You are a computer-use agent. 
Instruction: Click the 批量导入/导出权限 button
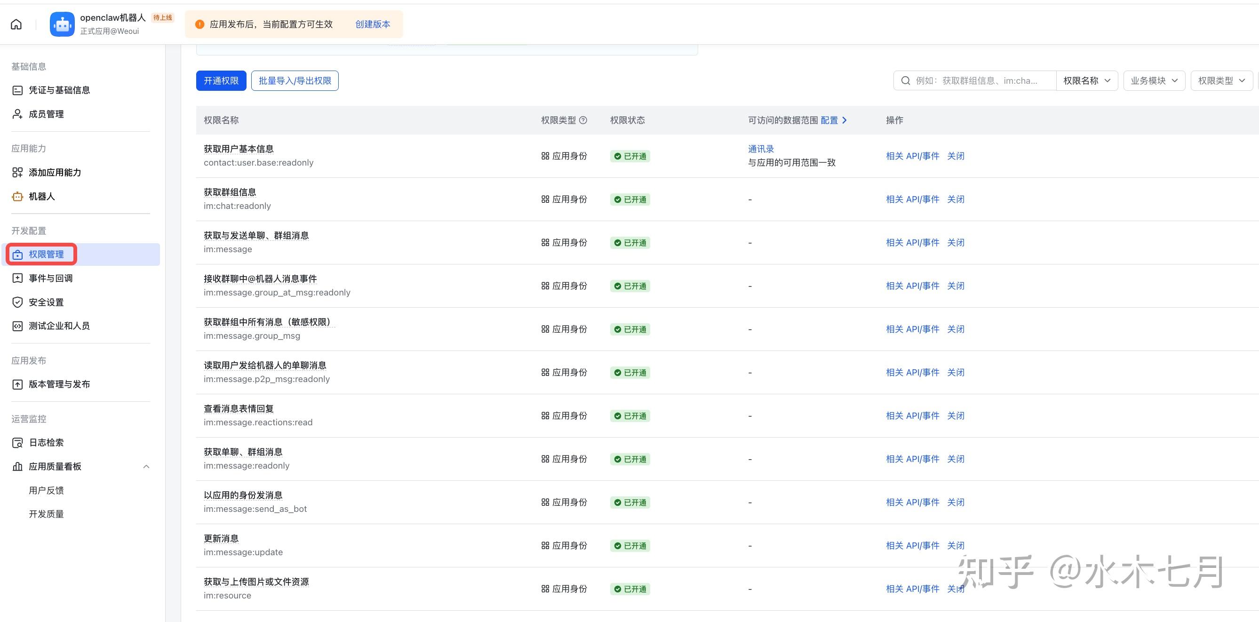click(295, 80)
